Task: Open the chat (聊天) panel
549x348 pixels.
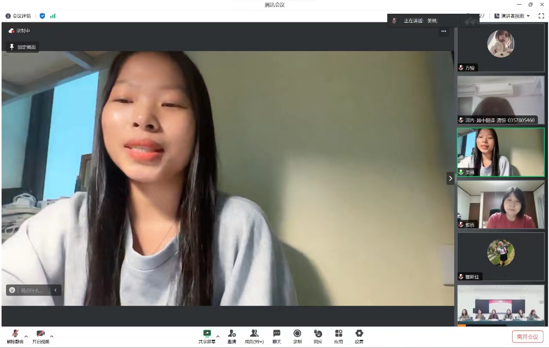Action: point(277,336)
